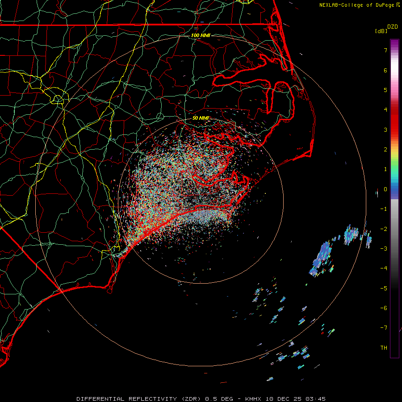Image resolution: width=402 pixels, height=402 pixels.
Task: Click the 6 value on color scale
Action: 385,70
